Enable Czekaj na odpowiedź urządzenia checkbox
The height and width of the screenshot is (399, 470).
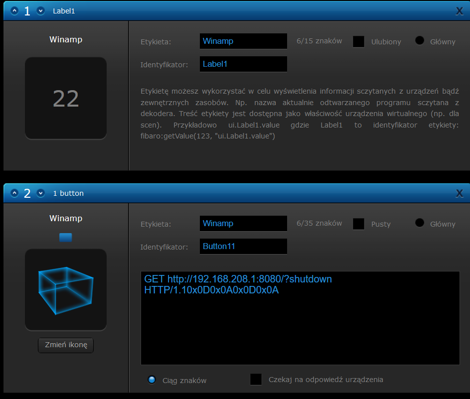[x=256, y=379]
